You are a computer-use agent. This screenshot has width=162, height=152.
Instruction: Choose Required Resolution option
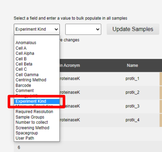37,112
